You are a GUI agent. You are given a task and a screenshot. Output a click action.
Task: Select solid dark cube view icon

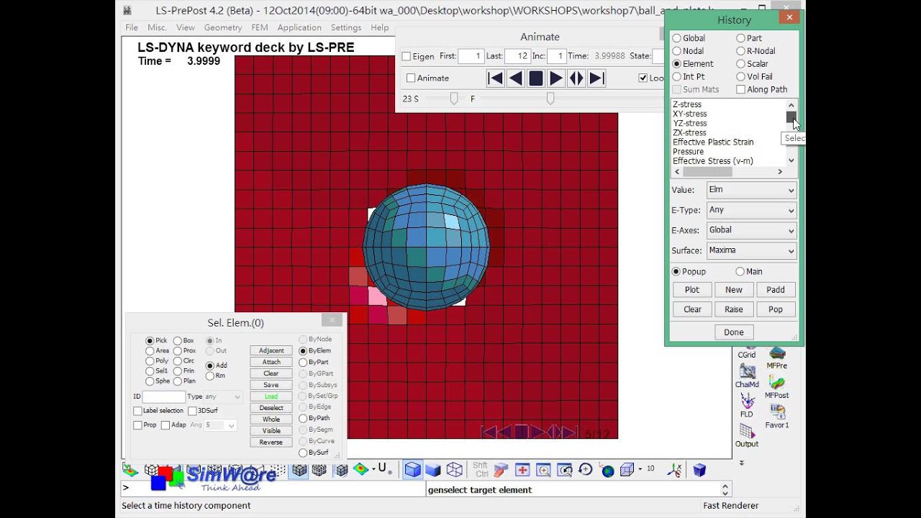pos(433,470)
